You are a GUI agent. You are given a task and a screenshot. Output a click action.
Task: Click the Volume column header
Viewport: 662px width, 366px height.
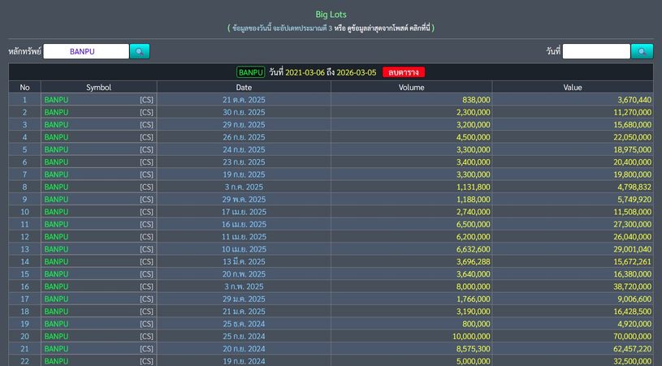tap(411, 87)
